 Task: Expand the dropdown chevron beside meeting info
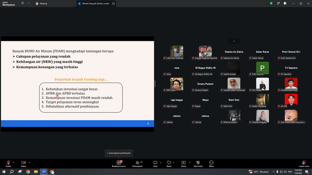click(x=28, y=3)
